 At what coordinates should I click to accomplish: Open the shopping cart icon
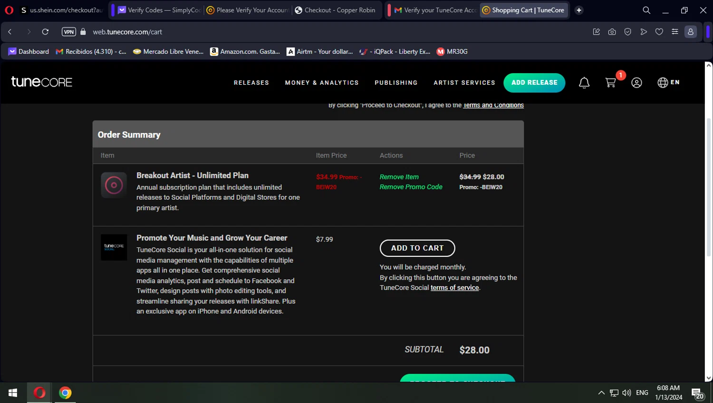(611, 83)
